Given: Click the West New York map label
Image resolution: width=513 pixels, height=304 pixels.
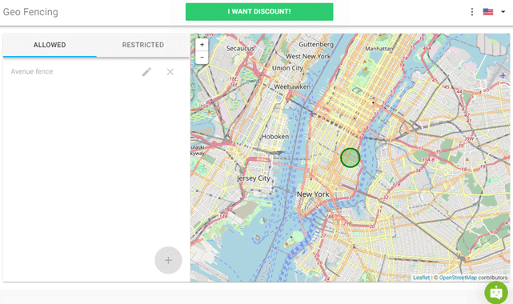Looking at the screenshot, I should (x=308, y=56).
